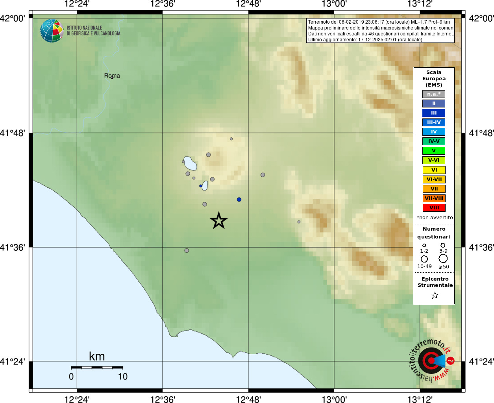
Task: Click the 3-9 questionnaire circle in legend
Action: pos(443,245)
